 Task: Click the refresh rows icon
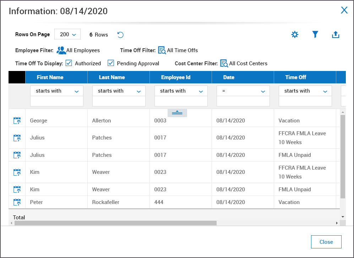120,35
